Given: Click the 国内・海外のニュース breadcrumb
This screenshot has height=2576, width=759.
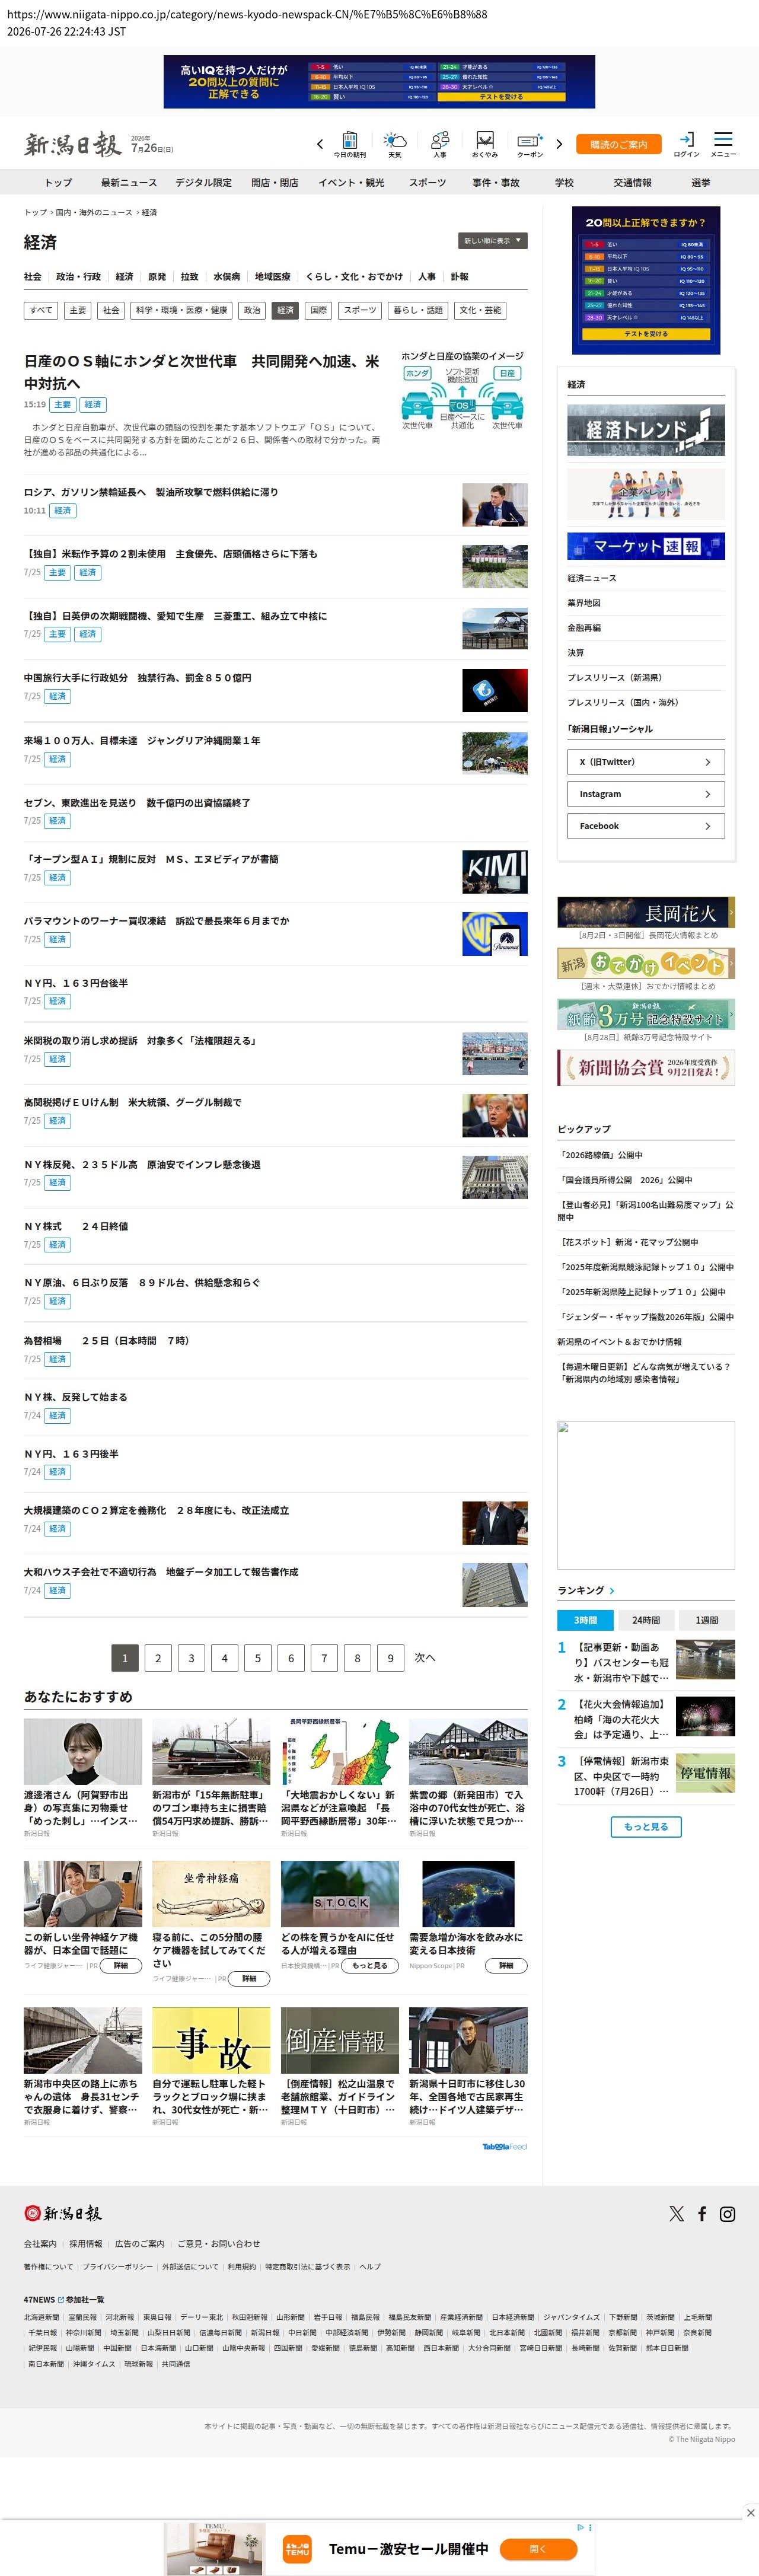Looking at the screenshot, I should tap(93, 213).
